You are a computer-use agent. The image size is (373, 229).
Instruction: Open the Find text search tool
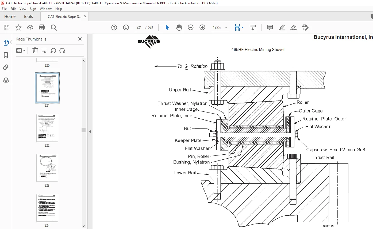coord(54,27)
